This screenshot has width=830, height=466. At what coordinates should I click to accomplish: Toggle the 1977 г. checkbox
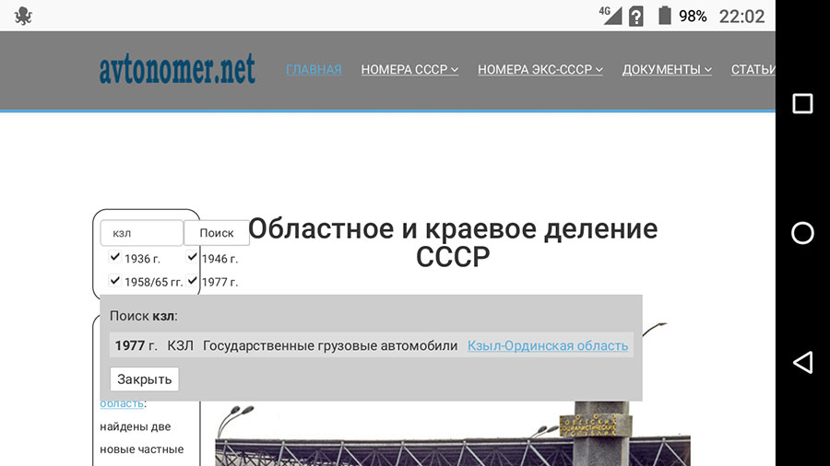click(193, 281)
